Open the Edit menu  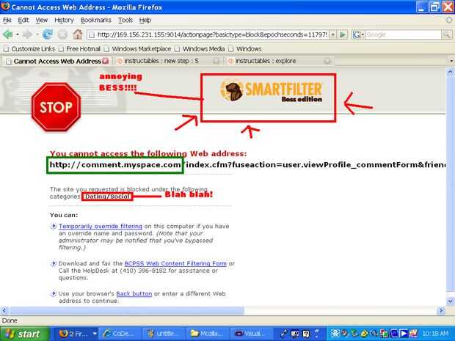23,20
